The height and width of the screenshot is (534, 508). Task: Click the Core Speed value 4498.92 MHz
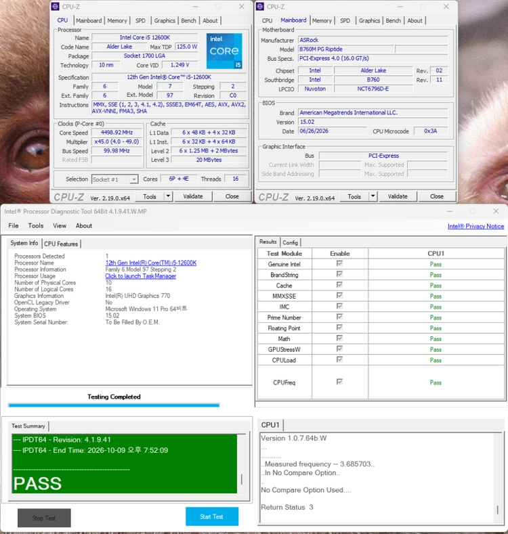pos(117,133)
